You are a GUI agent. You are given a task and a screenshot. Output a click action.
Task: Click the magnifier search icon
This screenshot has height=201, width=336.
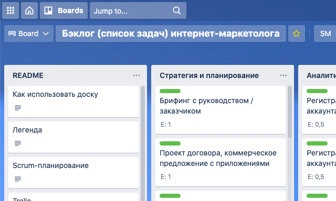tap(177, 10)
